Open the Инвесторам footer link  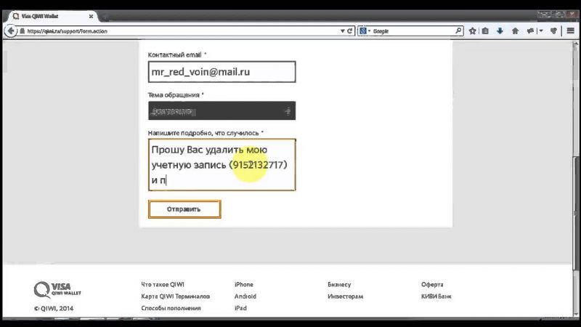click(x=346, y=296)
